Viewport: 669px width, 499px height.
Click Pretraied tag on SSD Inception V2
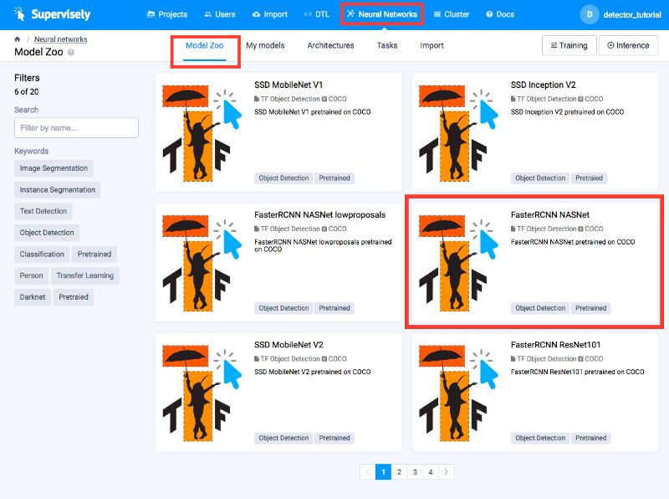[589, 178]
